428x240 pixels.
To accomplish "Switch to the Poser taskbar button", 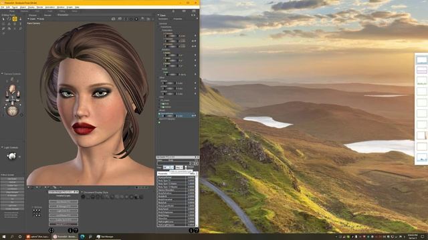I will click(64, 237).
